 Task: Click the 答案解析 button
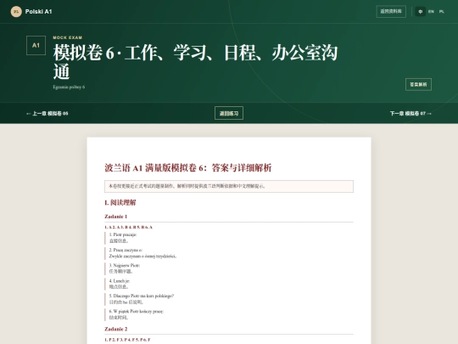418,85
